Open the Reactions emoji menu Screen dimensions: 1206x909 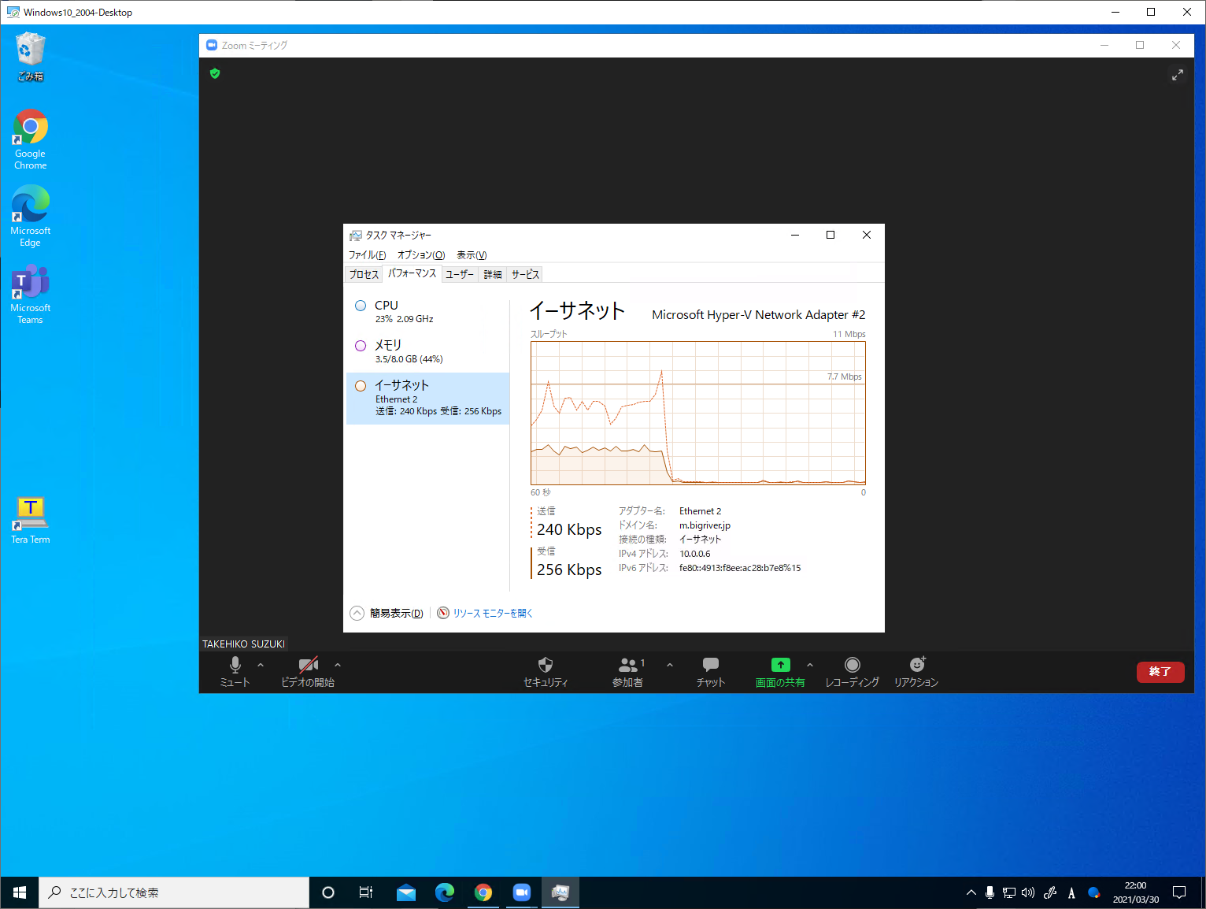[x=916, y=665]
